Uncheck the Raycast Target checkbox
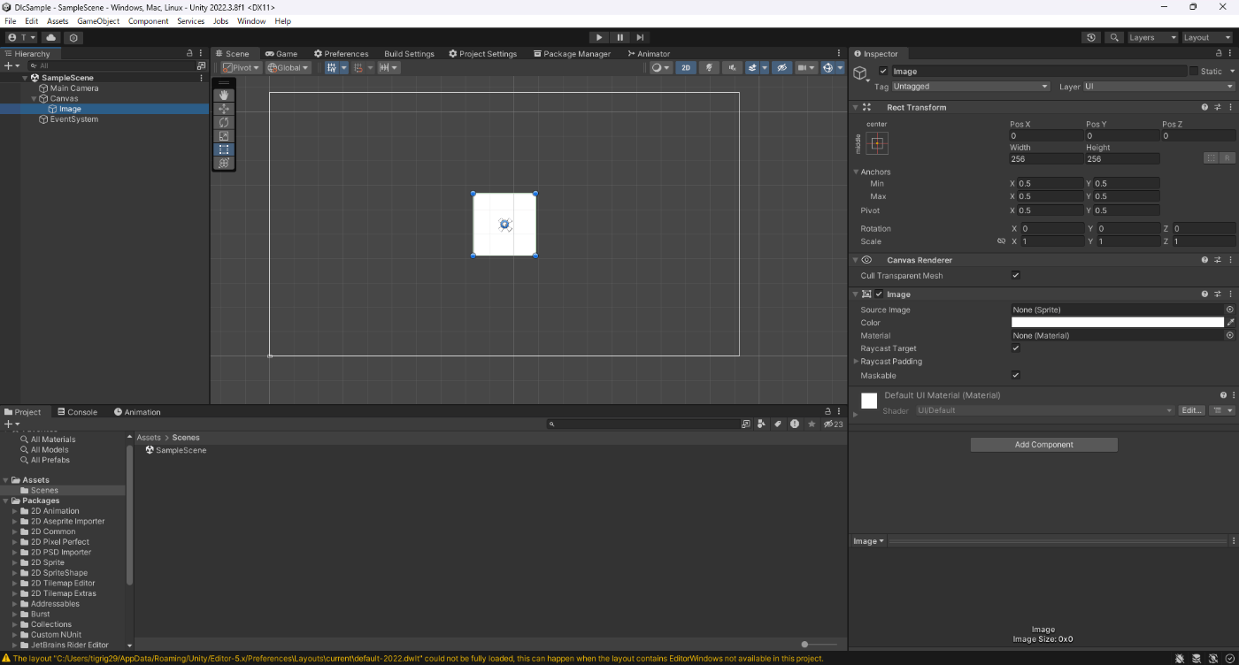 pyautogui.click(x=1016, y=348)
